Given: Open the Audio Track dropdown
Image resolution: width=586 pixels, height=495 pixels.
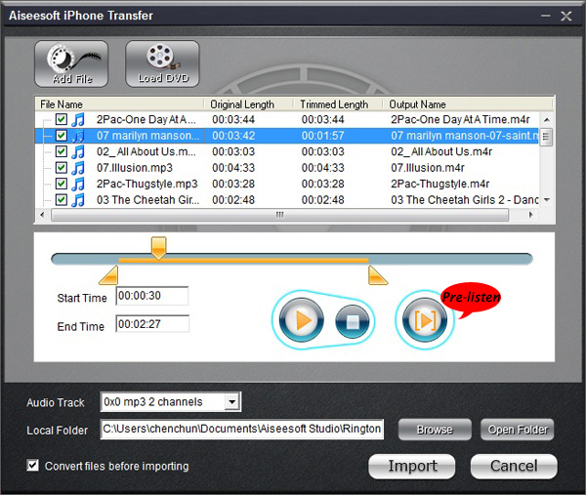Looking at the screenshot, I should coord(232,402).
